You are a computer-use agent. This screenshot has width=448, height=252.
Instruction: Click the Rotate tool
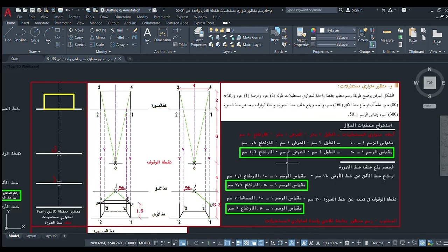click(x=98, y=30)
